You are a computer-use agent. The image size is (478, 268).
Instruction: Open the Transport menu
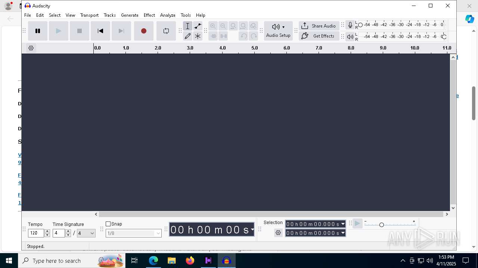tap(90, 15)
